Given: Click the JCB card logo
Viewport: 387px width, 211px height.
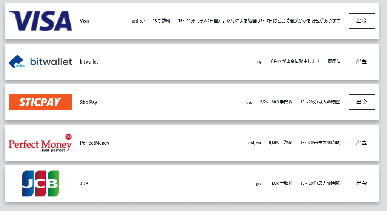Looking at the screenshot, I should [x=40, y=184].
